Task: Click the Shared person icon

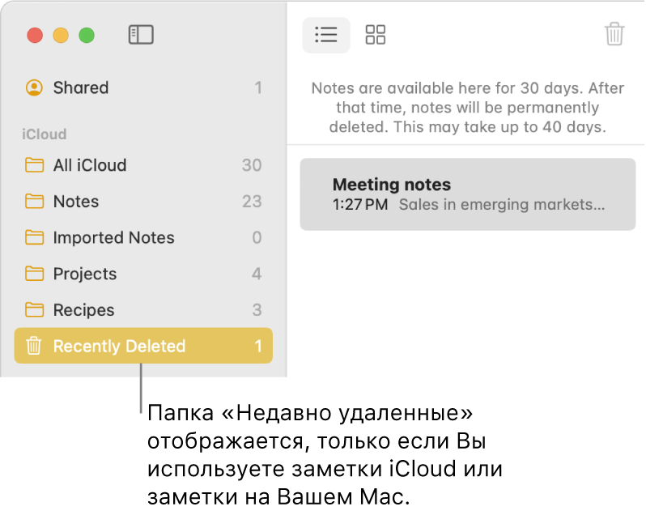Action: (x=34, y=87)
